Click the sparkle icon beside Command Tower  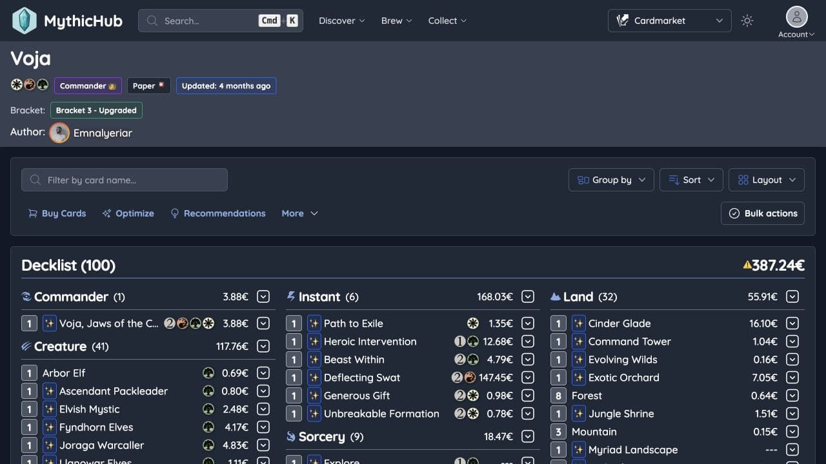(x=579, y=342)
